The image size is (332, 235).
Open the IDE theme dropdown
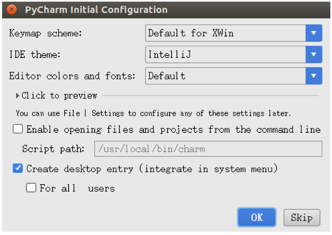(x=234, y=55)
